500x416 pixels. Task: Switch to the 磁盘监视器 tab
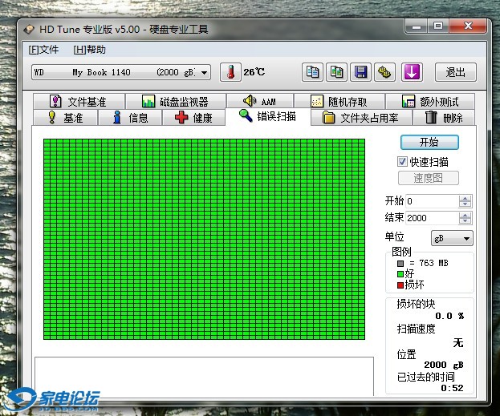[x=176, y=102]
